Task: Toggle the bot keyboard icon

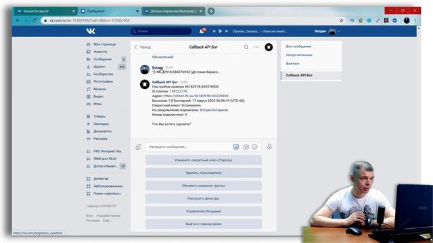Action: (236, 147)
